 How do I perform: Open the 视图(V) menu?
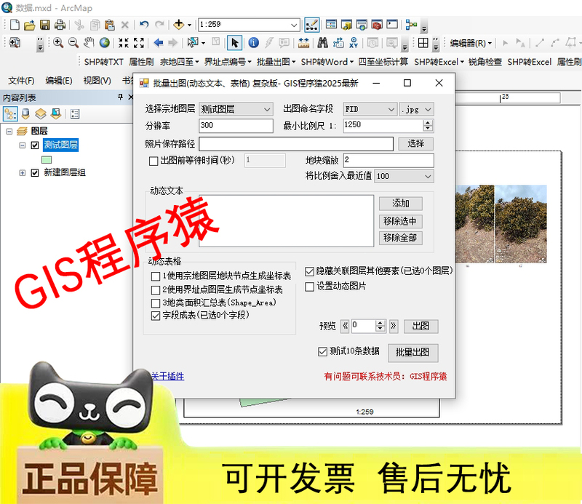[x=97, y=81]
